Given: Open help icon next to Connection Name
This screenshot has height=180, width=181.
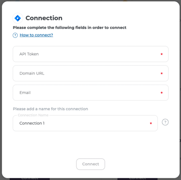Looking at the screenshot, I should pyautogui.click(x=165, y=122).
